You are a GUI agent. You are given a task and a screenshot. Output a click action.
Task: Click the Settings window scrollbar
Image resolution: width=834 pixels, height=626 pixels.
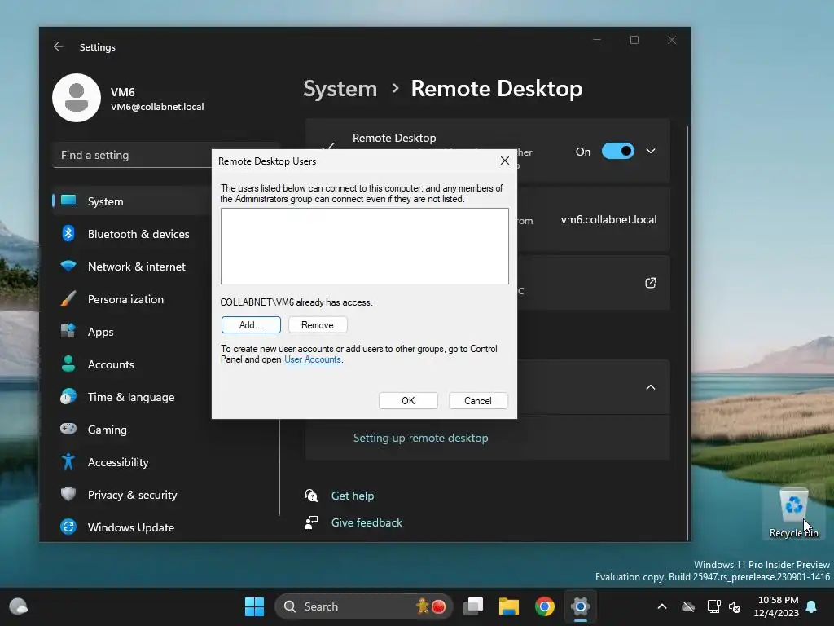point(687,333)
